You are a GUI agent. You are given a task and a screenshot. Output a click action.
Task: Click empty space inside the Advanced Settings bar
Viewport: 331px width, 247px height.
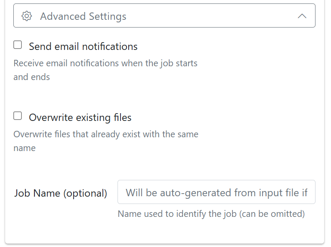point(211,15)
